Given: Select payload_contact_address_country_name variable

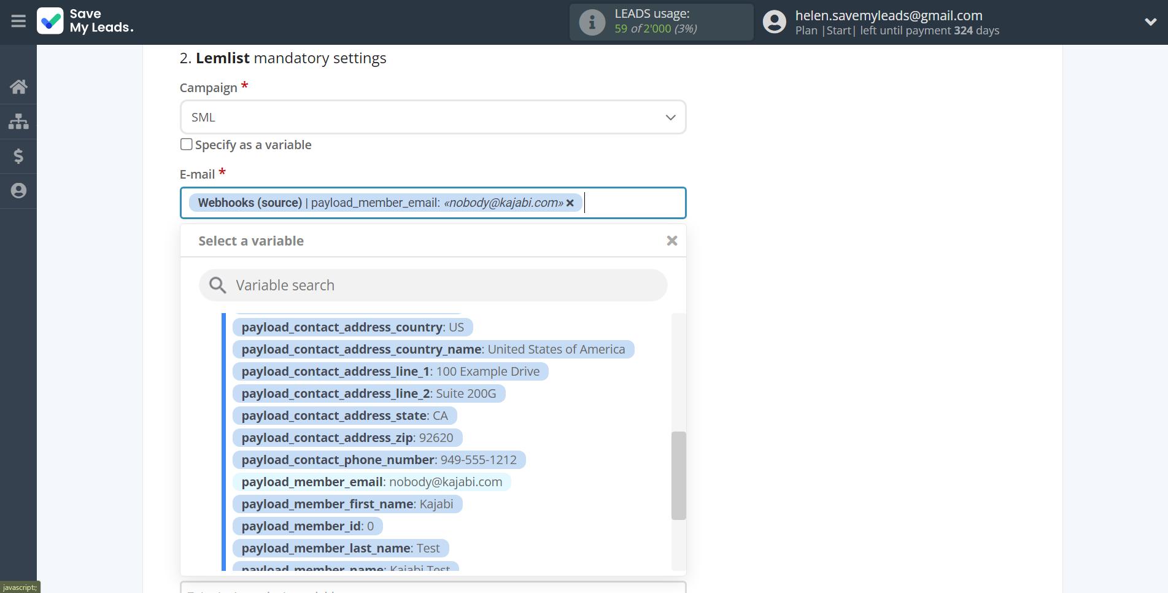Looking at the screenshot, I should tap(433, 349).
